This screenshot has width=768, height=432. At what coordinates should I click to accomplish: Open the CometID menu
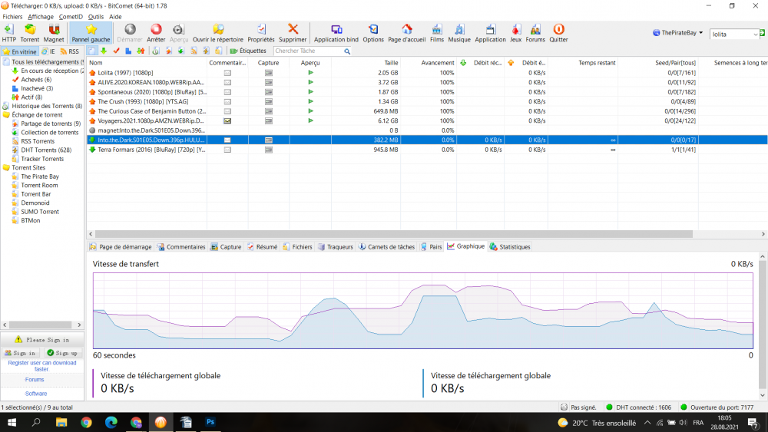click(71, 17)
